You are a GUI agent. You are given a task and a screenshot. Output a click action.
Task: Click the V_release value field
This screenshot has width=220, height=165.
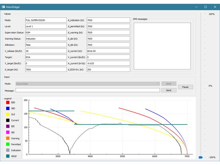pyautogui.click(x=46, y=51)
